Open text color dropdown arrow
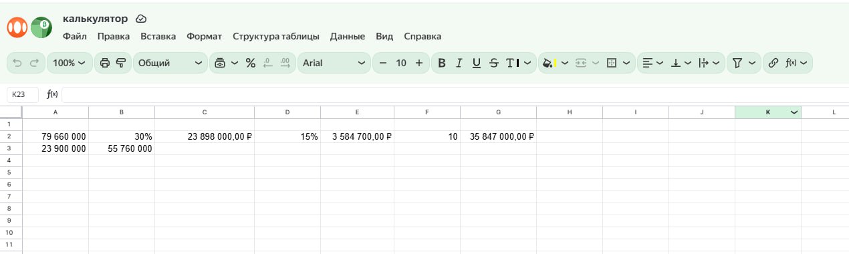 527,63
